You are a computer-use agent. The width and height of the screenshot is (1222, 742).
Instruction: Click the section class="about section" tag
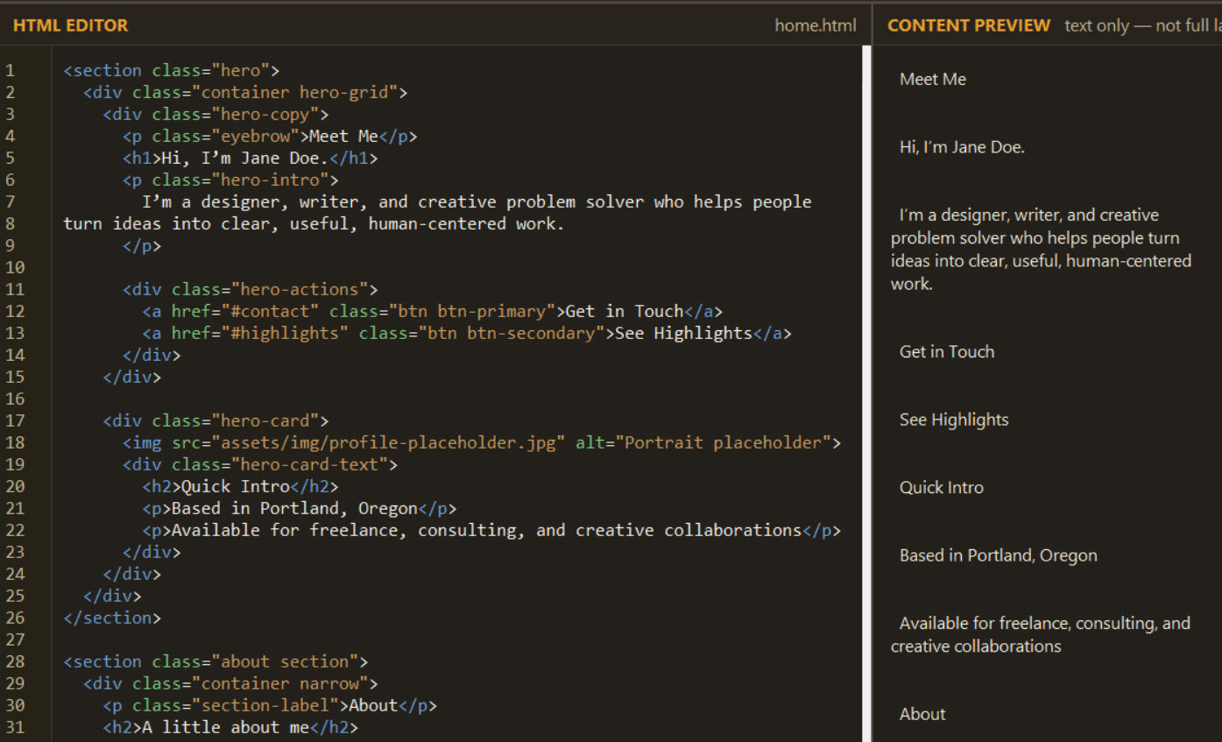tap(215, 661)
